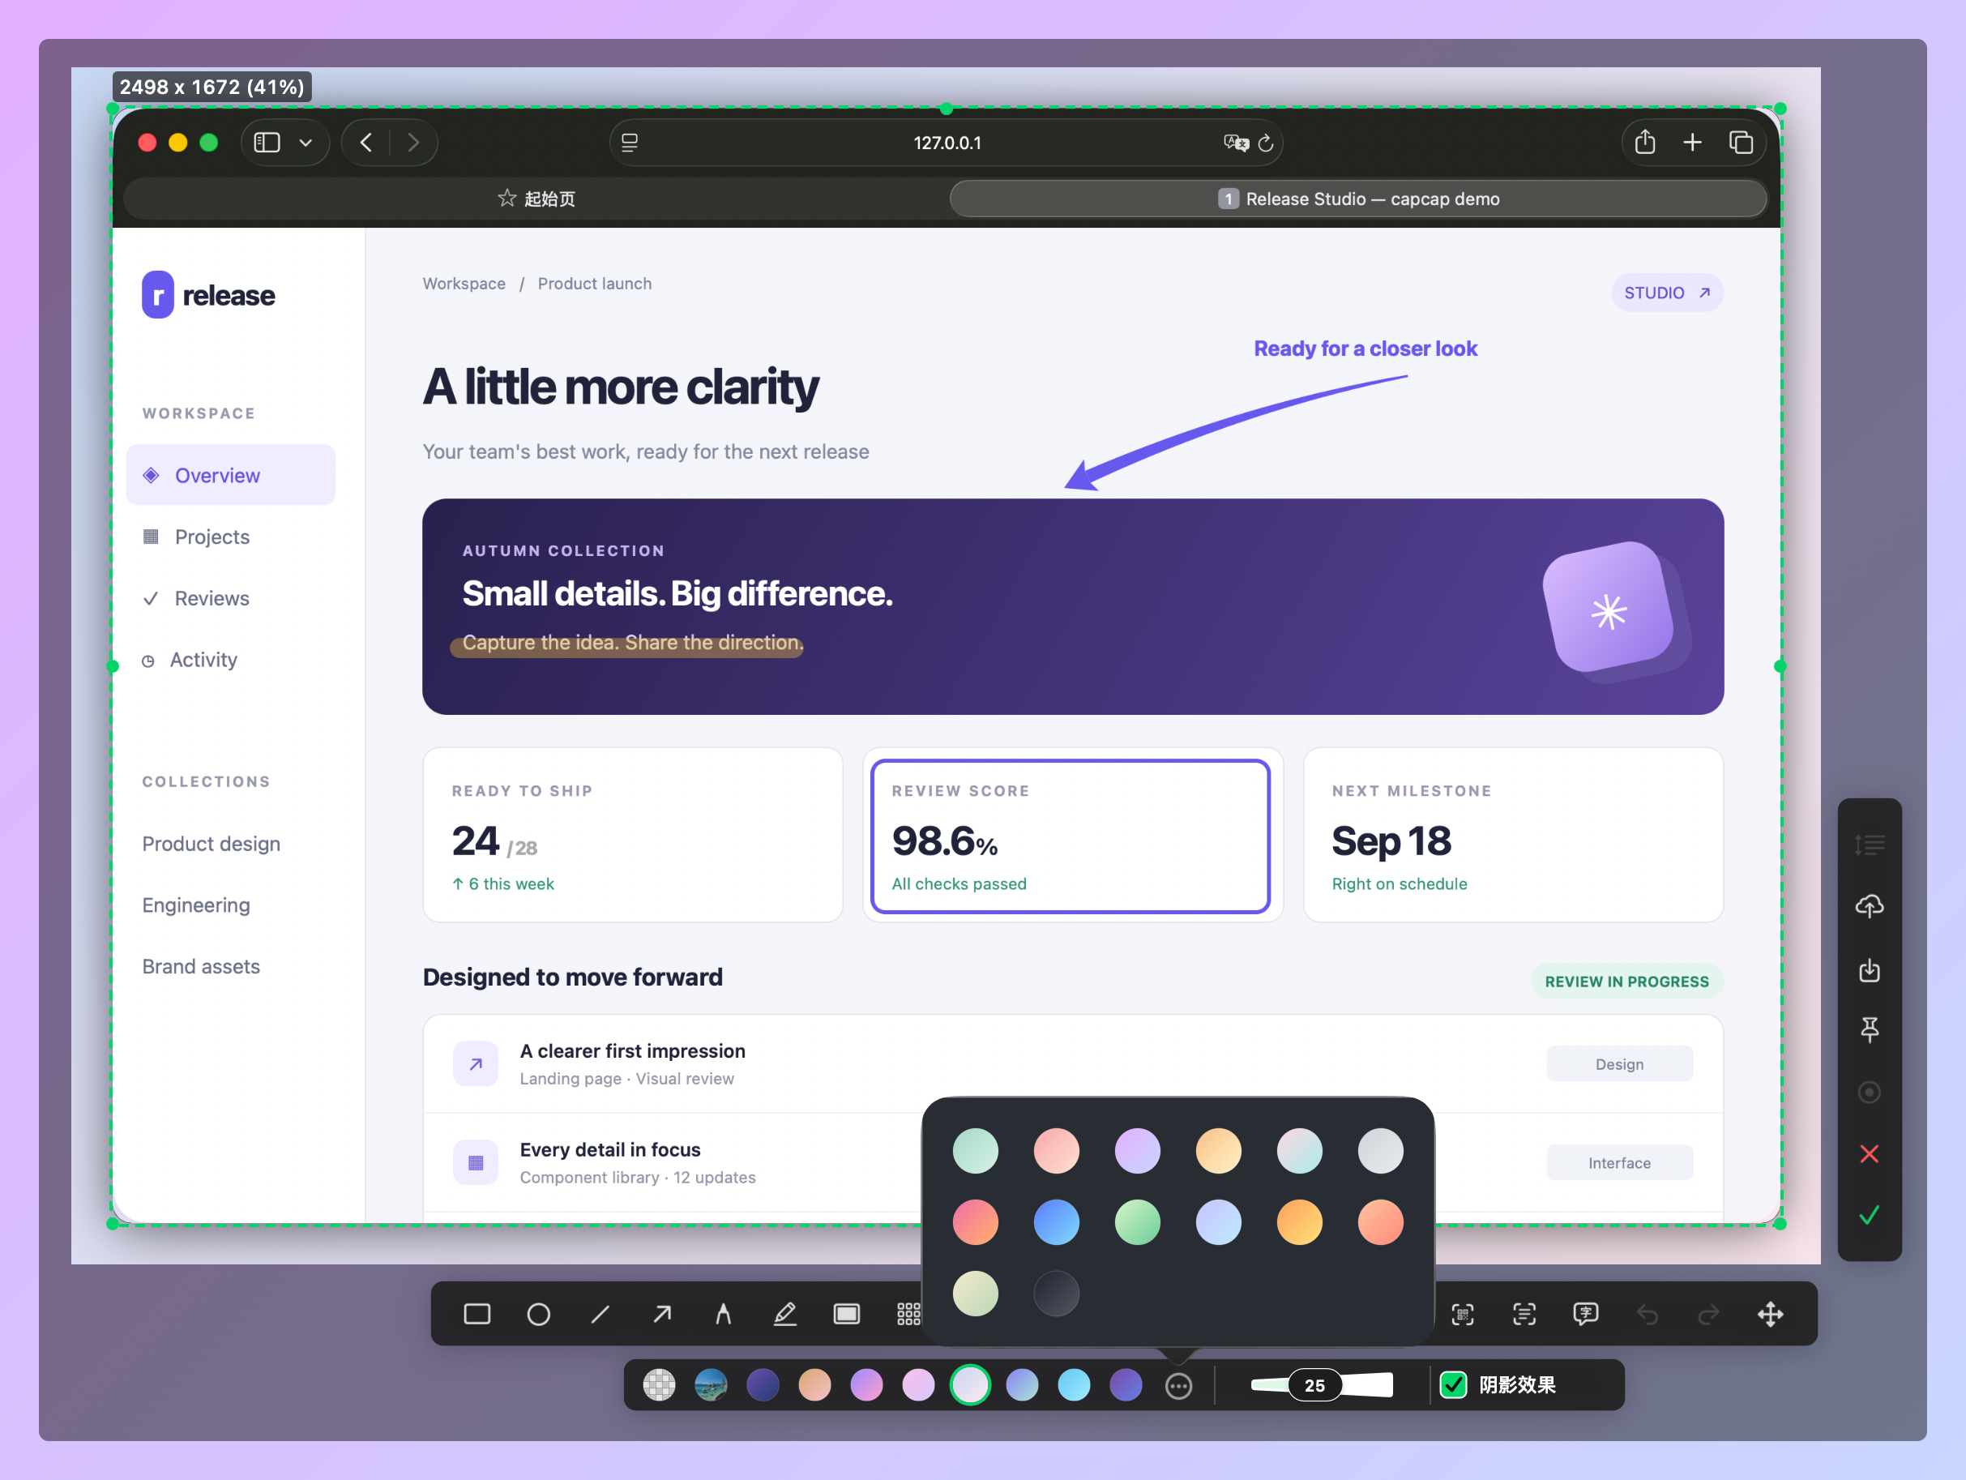Viewport: 1966px width, 1480px height.
Task: Pin the screenshot to screen
Action: [x=1869, y=1029]
